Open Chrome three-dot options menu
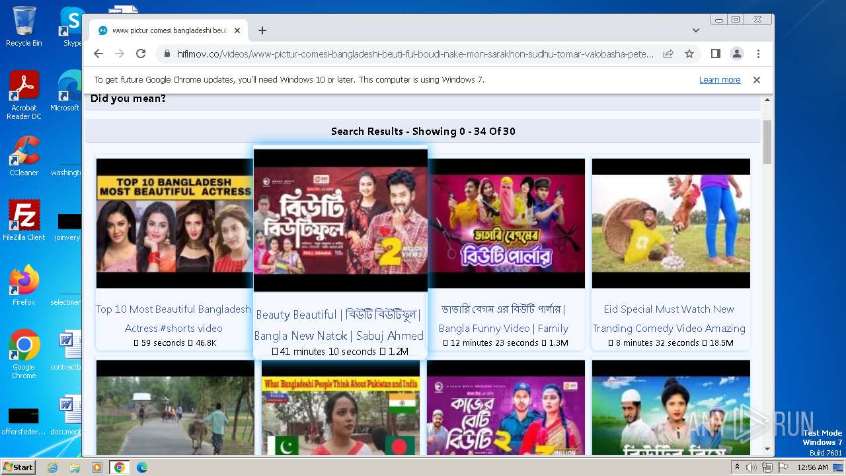 pos(758,54)
